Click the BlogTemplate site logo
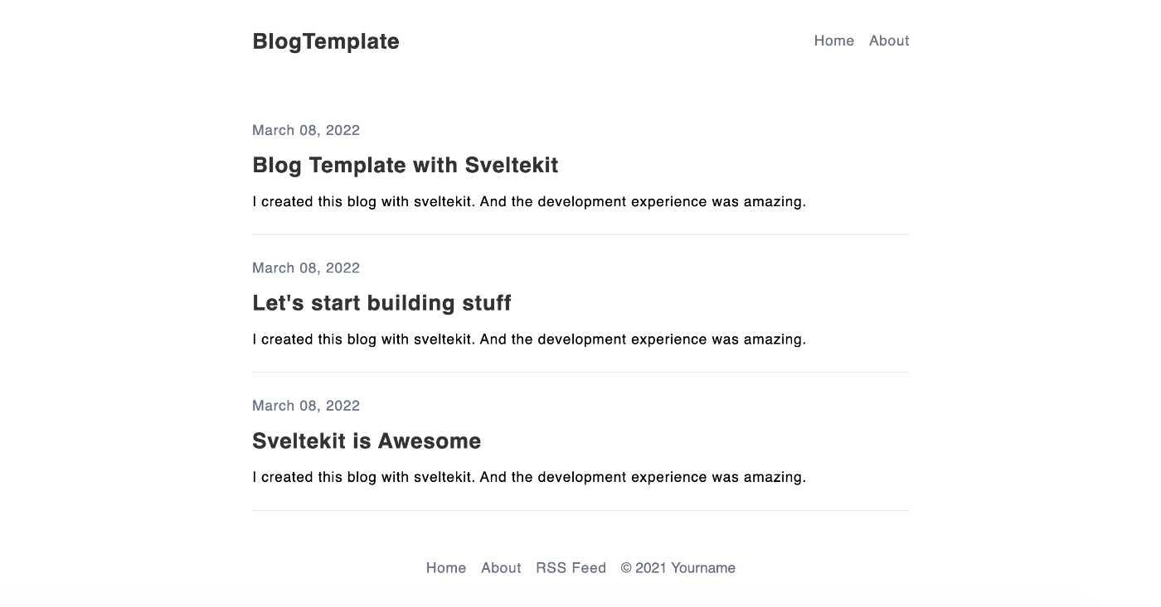This screenshot has height=607, width=1161. [326, 41]
